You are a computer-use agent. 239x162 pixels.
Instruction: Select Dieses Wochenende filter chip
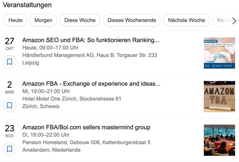(x=132, y=20)
